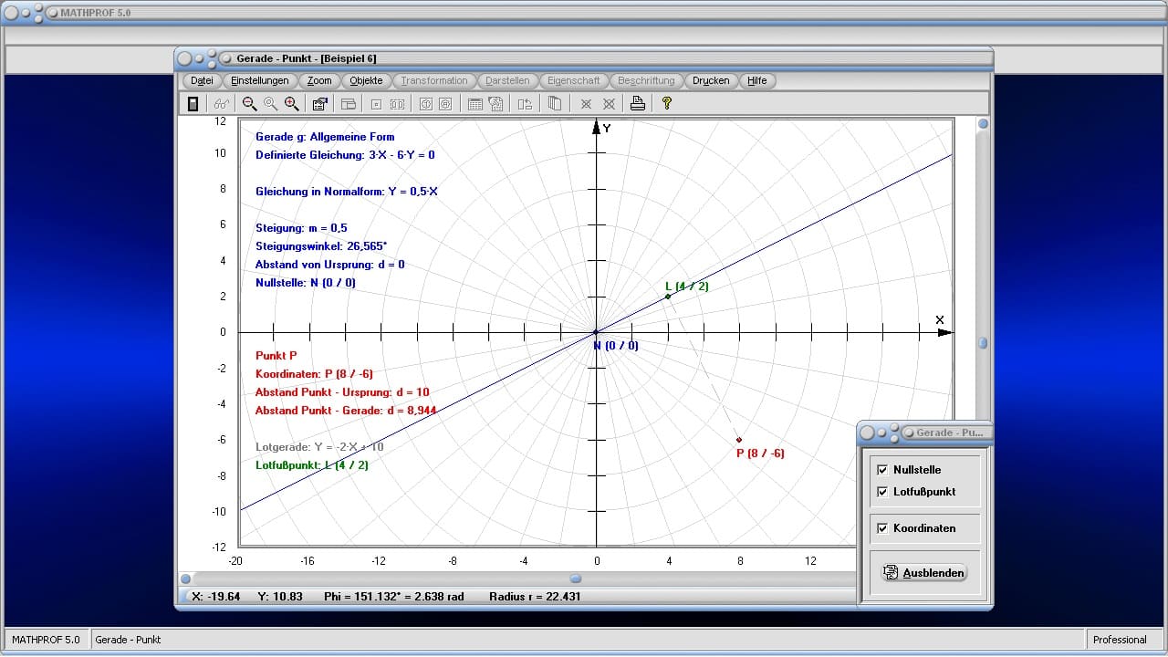Click the Ausblenden button

924,573
